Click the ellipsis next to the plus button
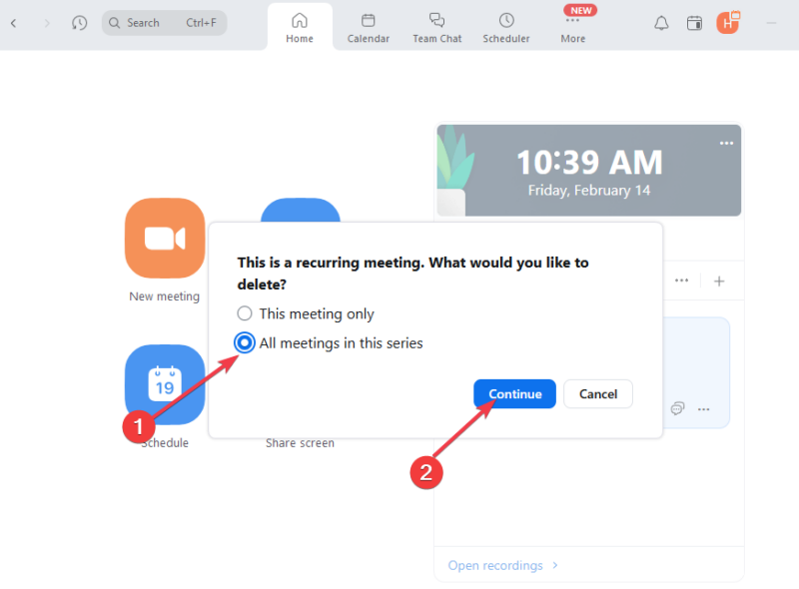 tap(682, 282)
